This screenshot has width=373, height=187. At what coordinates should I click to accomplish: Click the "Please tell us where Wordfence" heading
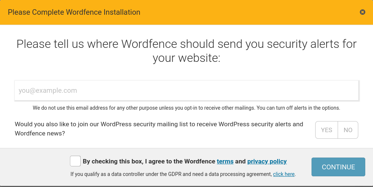(186, 44)
